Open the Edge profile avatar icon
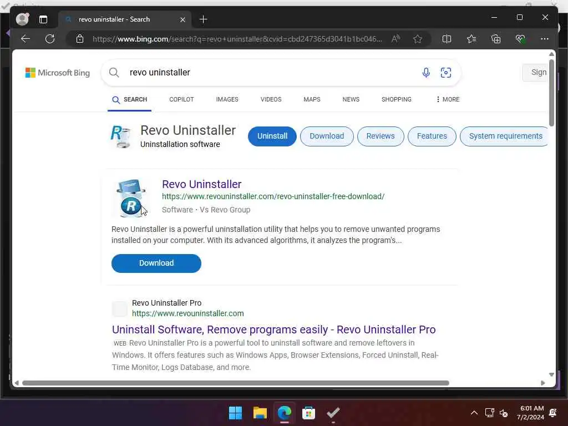Viewport: 568px width, 426px height. (22, 19)
